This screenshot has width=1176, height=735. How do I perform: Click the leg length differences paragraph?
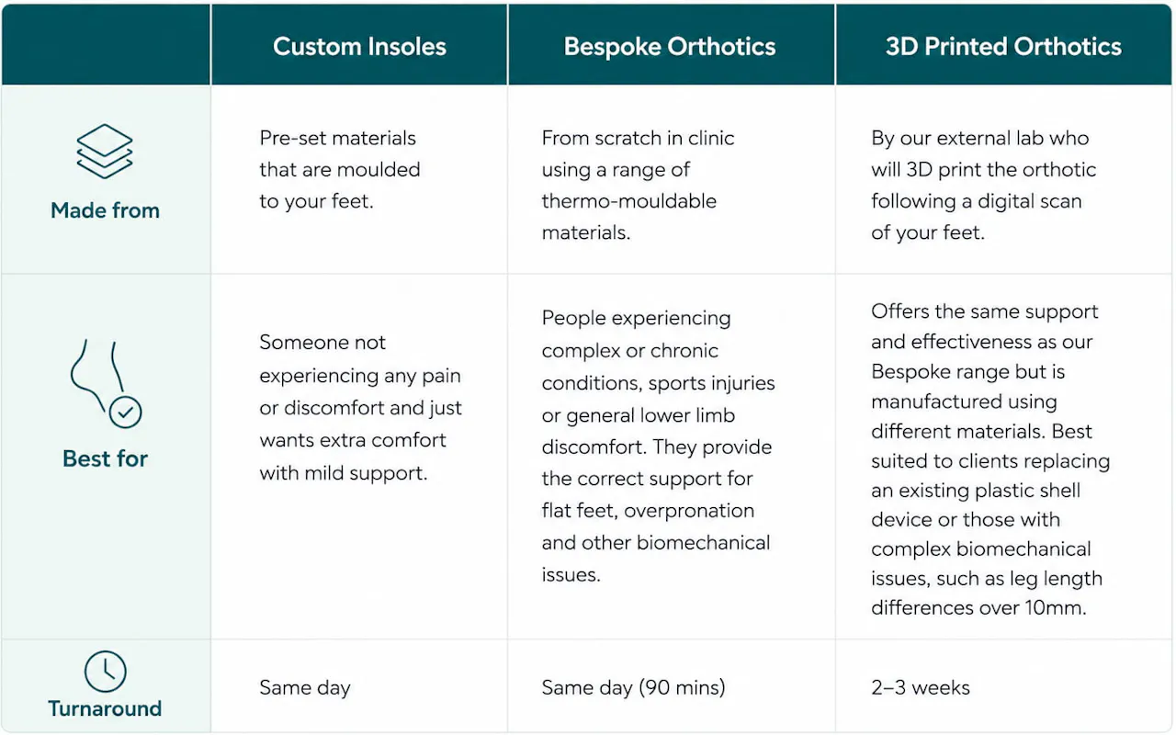click(990, 459)
